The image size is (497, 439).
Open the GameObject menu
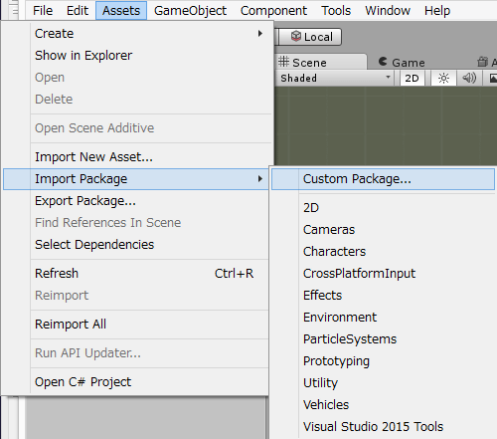point(190,11)
